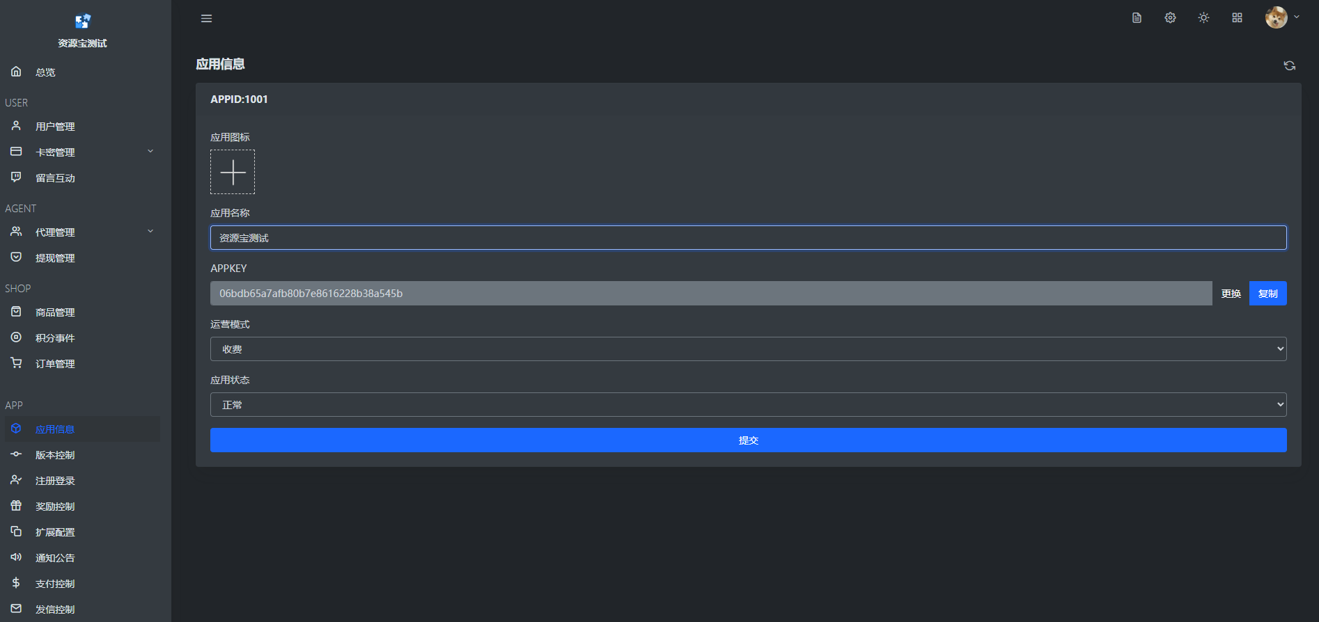Click the gift icon beside 奖励控制

(x=16, y=506)
